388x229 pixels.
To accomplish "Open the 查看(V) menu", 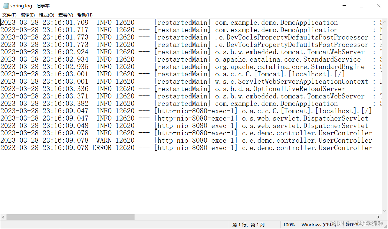I will pos(66,15).
